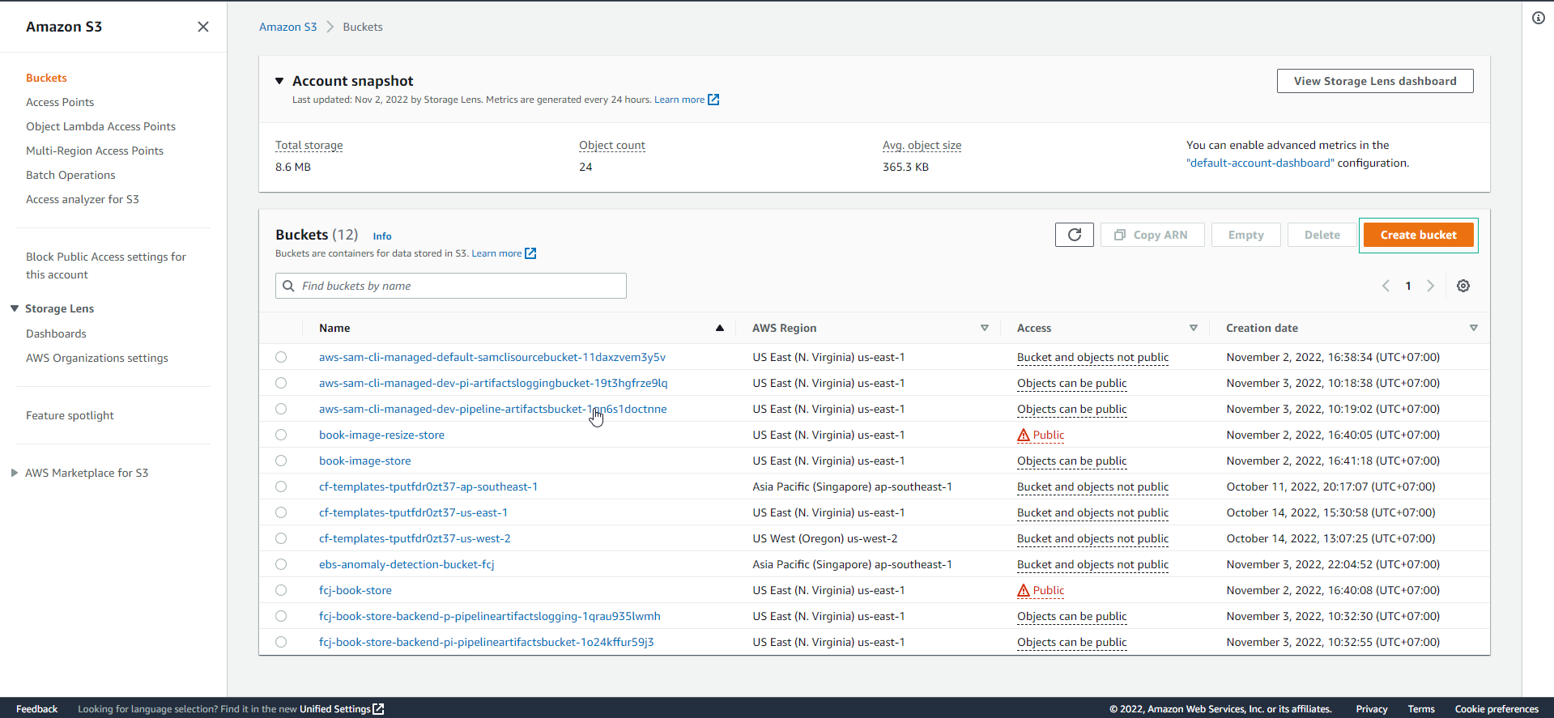
Task: Open the Amazon S3 breadcrumb link
Action: coord(288,27)
